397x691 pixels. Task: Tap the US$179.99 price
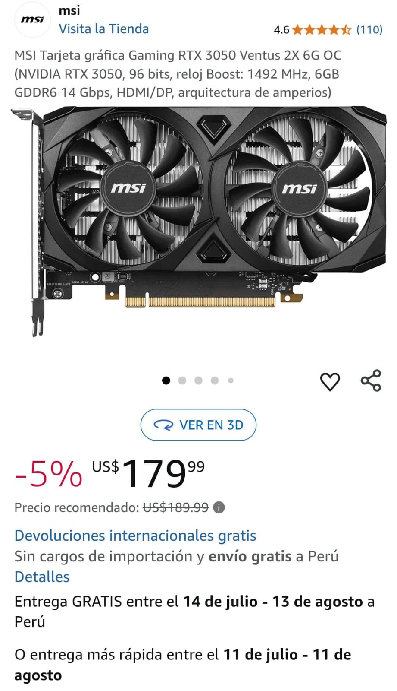[x=148, y=473]
